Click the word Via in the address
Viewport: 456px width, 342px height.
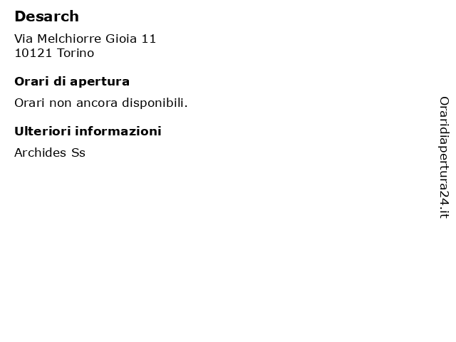pos(24,38)
